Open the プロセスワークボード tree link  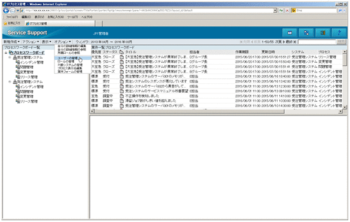(29, 53)
